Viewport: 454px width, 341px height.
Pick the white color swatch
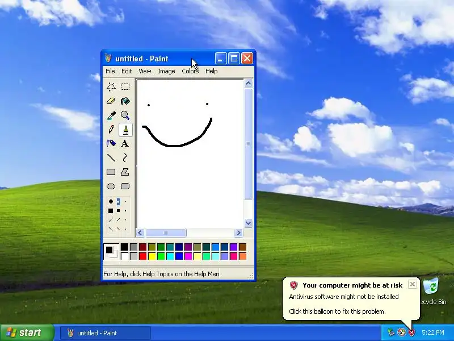[124, 256]
